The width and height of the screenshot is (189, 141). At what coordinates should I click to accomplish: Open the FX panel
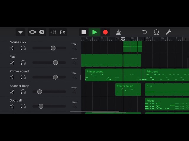tap(63, 32)
